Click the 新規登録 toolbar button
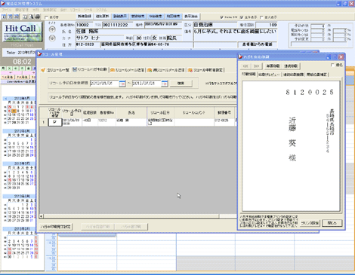355x275 pixels. [85, 17]
